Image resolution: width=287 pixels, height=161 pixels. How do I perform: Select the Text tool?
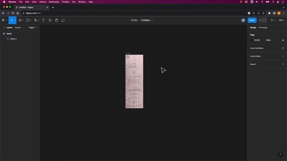point(43,20)
